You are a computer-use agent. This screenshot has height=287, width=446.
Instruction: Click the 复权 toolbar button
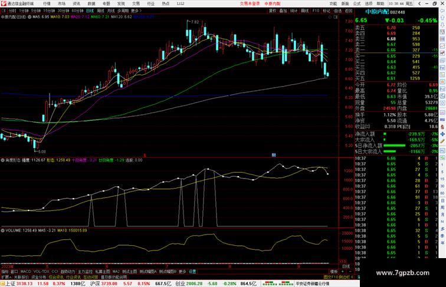(273, 11)
